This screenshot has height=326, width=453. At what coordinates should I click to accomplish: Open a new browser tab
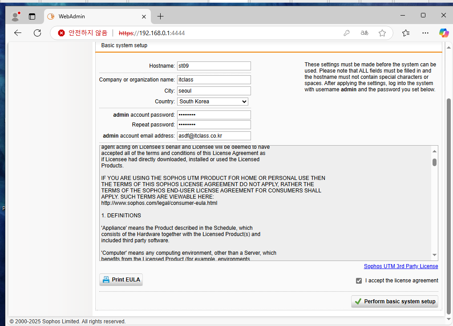coord(160,16)
